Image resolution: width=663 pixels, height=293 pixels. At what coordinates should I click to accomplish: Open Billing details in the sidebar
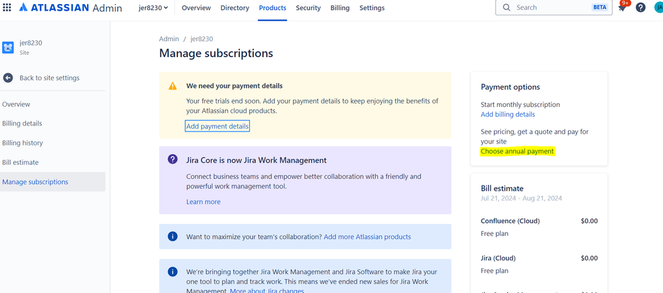22,124
